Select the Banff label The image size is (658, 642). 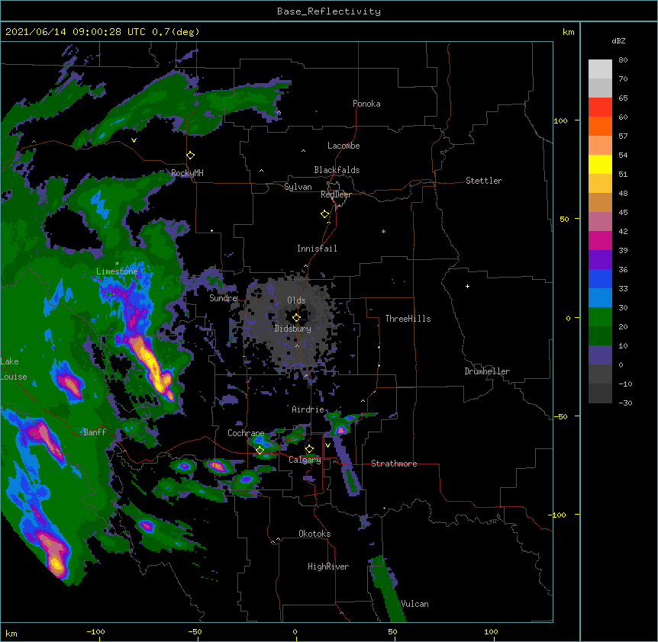point(95,432)
